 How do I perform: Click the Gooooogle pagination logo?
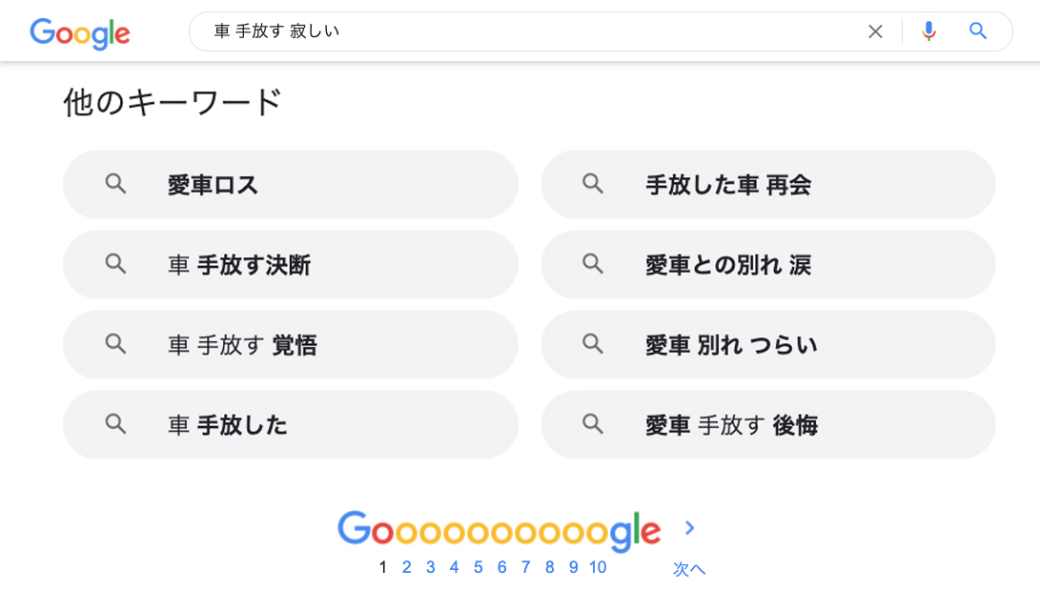pos(499,530)
